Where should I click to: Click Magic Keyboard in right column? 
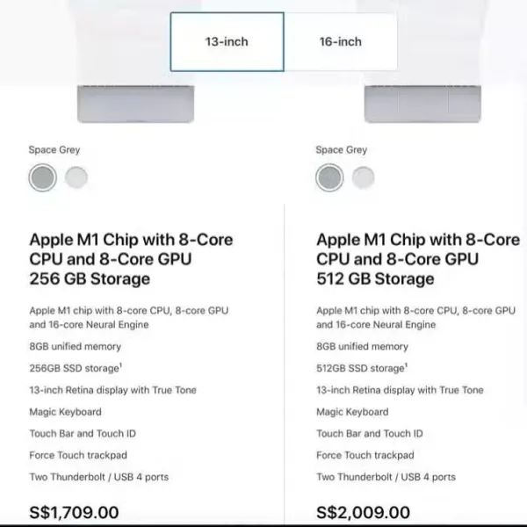[352, 412]
